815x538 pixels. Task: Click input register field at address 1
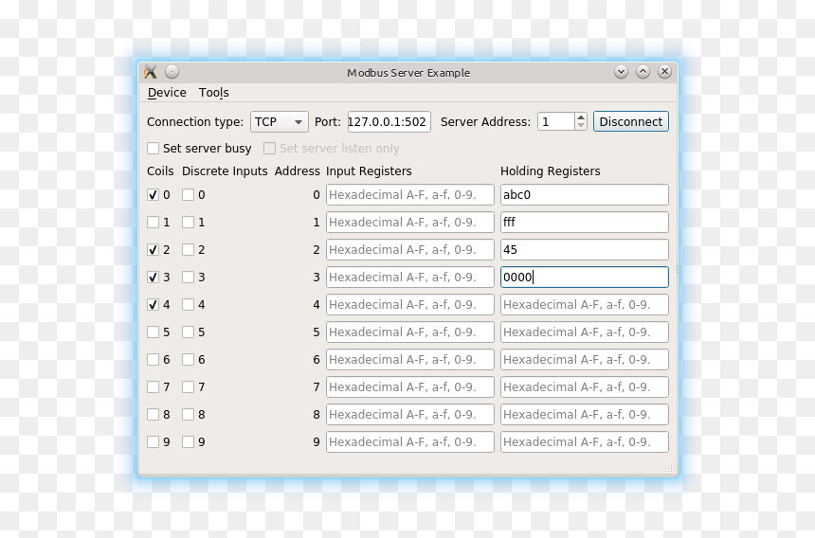pos(410,223)
